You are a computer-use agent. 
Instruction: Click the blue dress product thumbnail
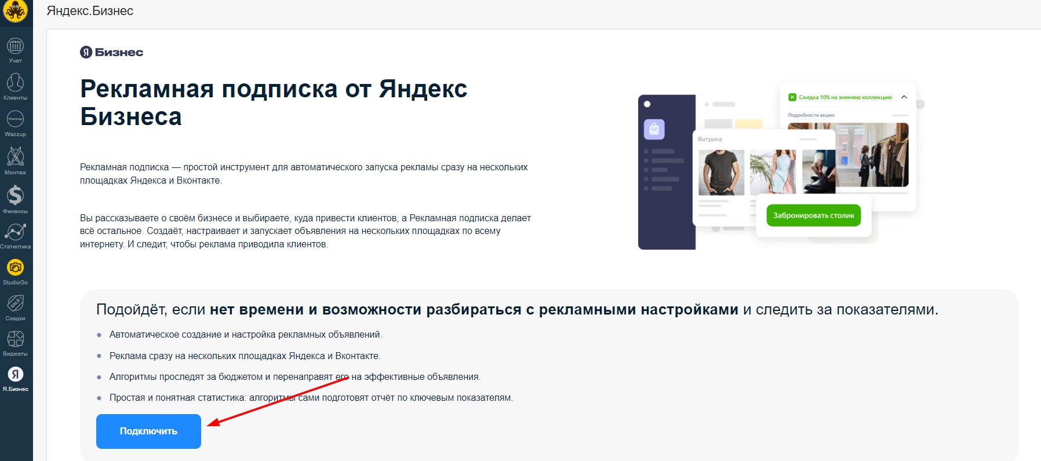coord(773,173)
